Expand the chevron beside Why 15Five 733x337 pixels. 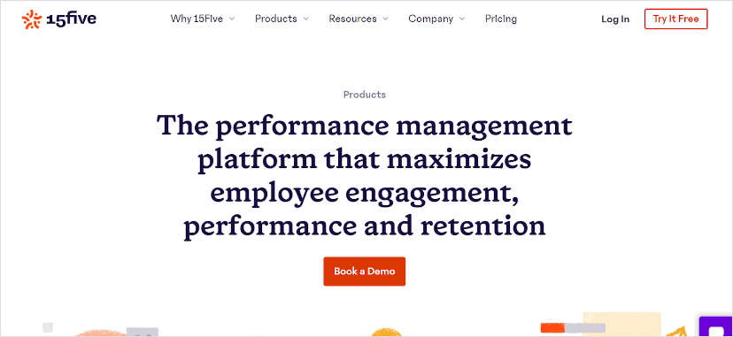click(x=232, y=19)
